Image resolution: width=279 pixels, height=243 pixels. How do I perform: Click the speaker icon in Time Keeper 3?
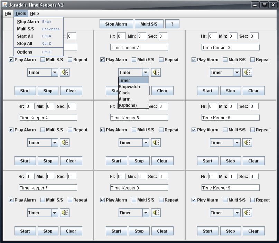[x=247, y=72]
